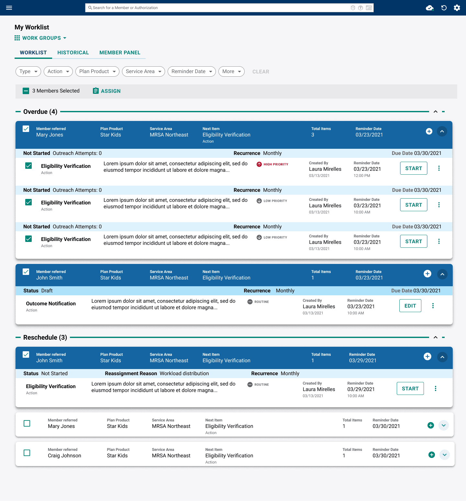The image size is (466, 501).
Task: Check the Craig Johnson row checkbox
Action: pos(27,453)
